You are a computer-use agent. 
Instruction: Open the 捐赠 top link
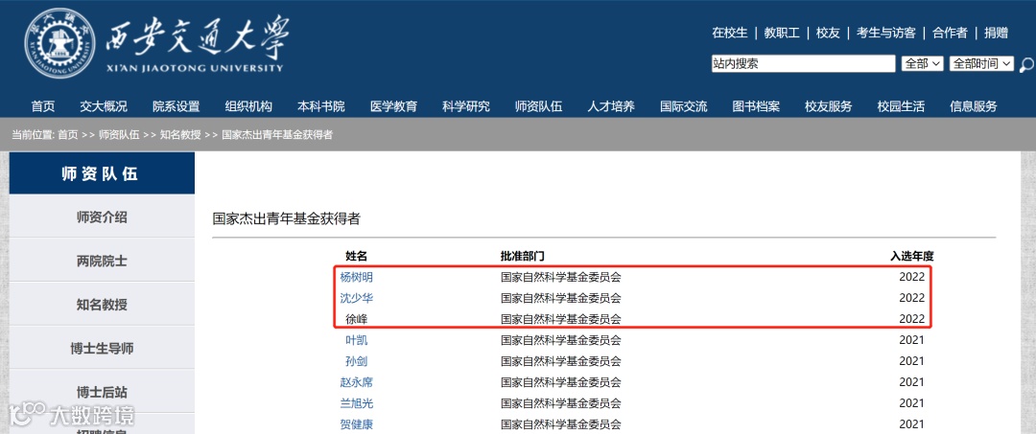pyautogui.click(x=997, y=33)
